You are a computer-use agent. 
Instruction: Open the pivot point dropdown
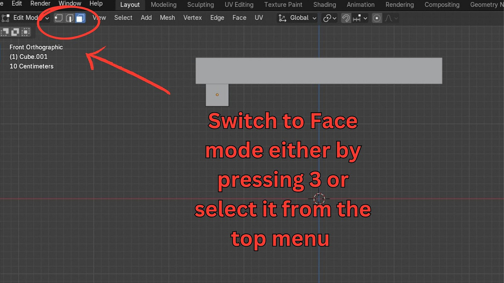[x=330, y=18]
